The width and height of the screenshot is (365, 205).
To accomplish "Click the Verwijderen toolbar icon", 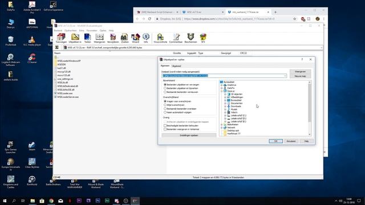I will tap(113, 38).
